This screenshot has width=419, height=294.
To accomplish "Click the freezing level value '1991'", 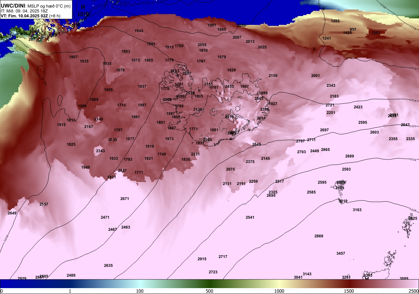I will coord(212,25).
